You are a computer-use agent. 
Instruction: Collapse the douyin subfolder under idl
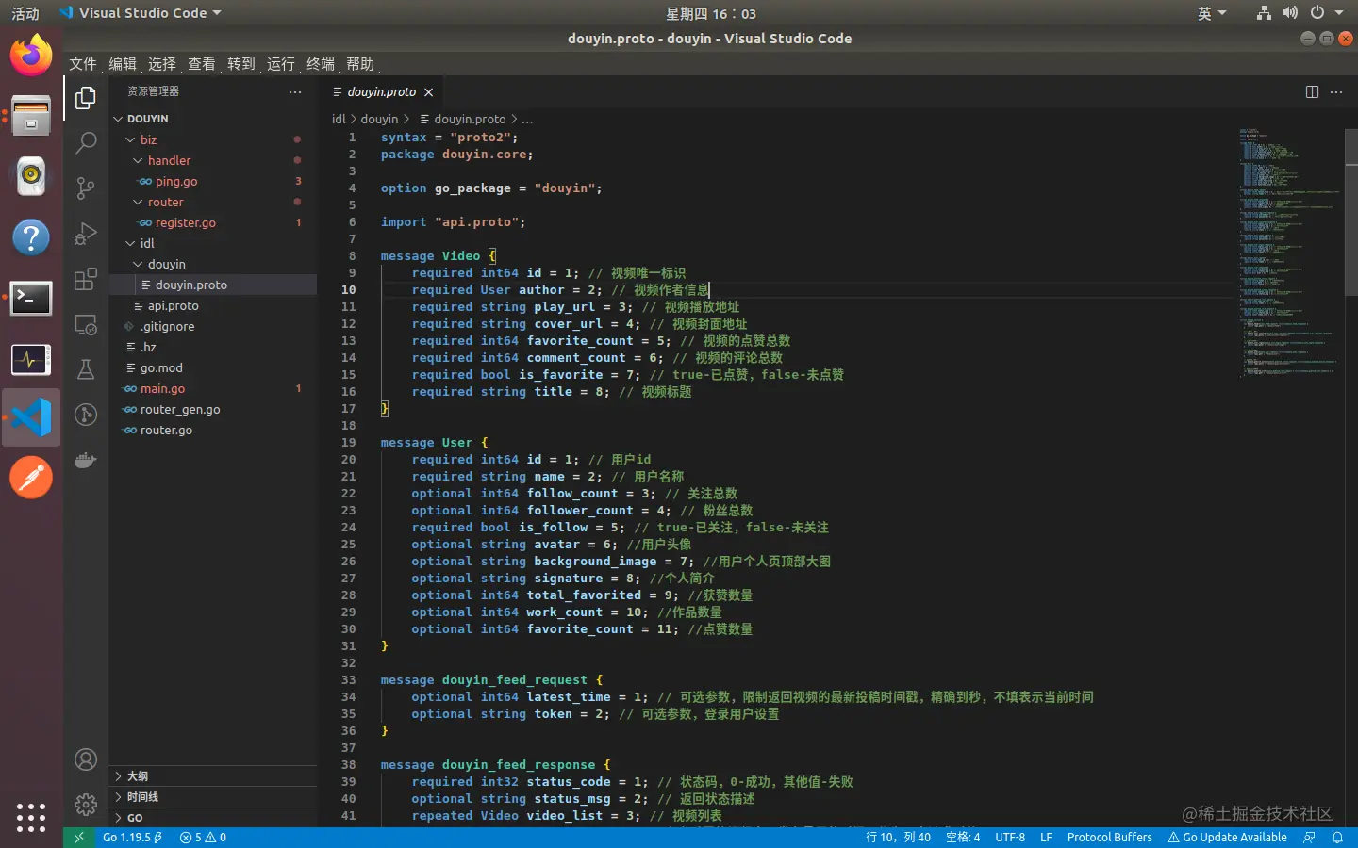pos(213,264)
